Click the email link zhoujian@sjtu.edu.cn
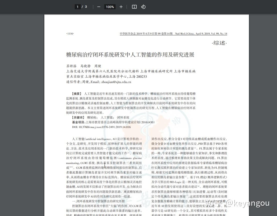The image size is (277, 216). 115,82
